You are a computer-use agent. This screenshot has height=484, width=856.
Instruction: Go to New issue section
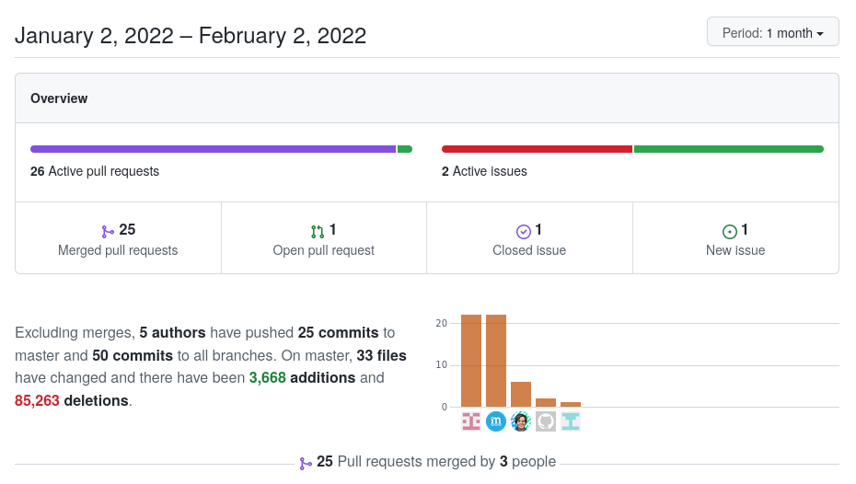[x=735, y=250]
